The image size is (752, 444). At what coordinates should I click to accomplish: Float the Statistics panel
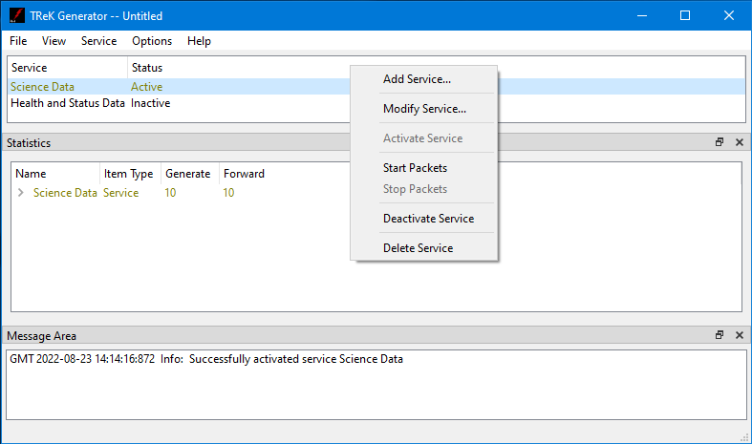coord(720,142)
